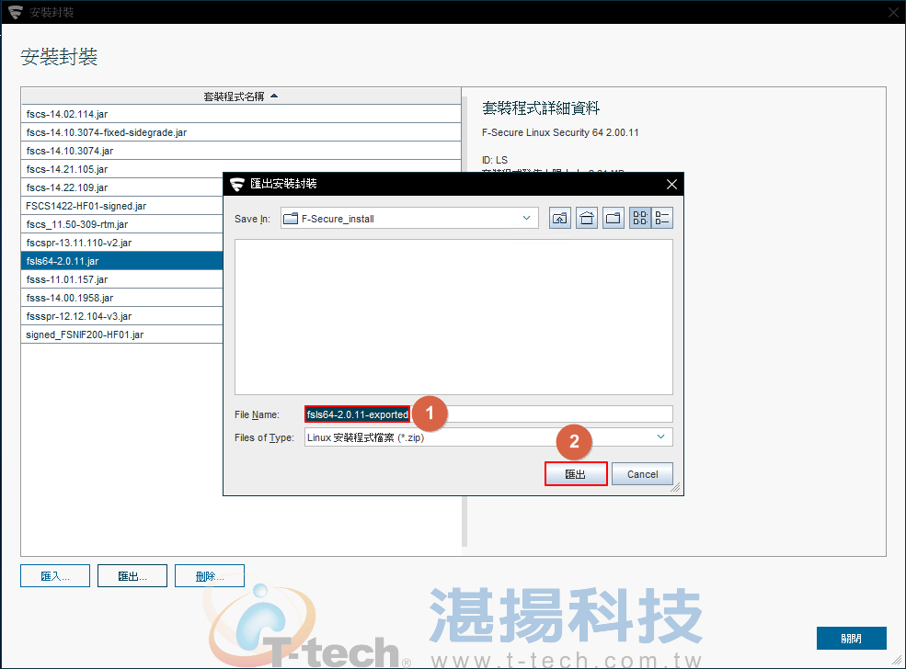Sort by 套裝程式名稱 column header
This screenshot has width=906, height=669.
coord(241,96)
